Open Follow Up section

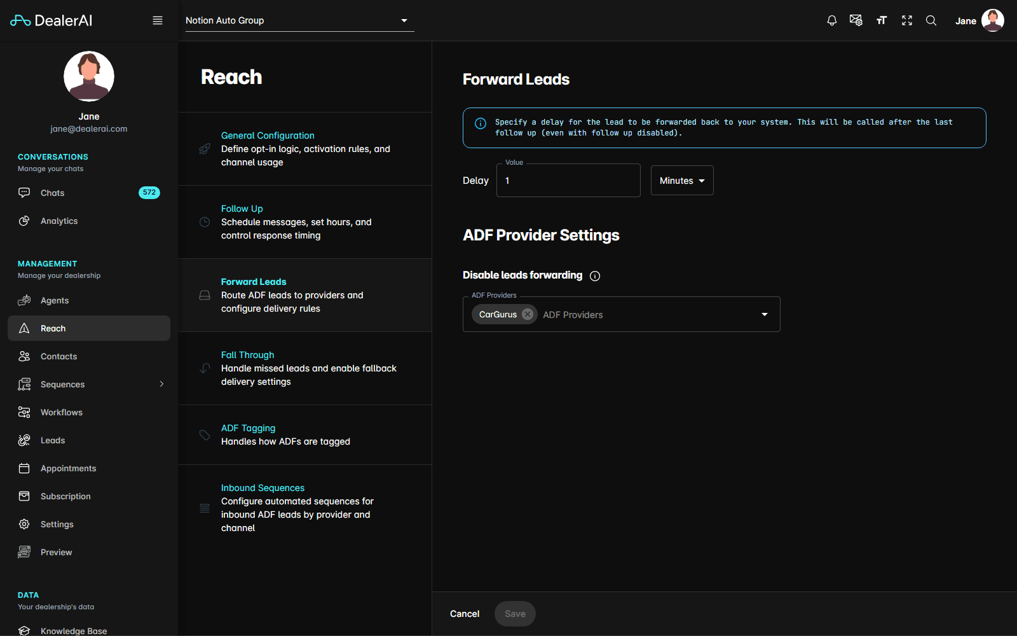point(305,222)
